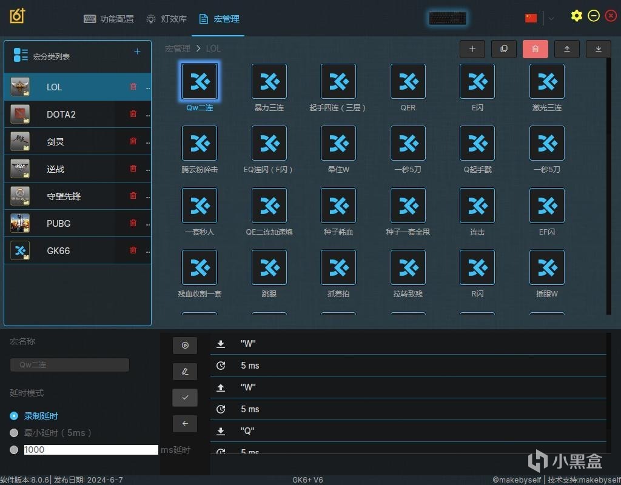
Task: Select the custom ms延时 radio option
Action: [x=14, y=450]
